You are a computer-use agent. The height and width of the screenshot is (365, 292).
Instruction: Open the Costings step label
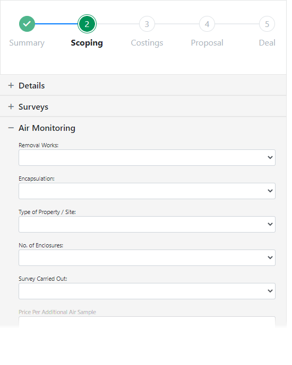point(147,43)
